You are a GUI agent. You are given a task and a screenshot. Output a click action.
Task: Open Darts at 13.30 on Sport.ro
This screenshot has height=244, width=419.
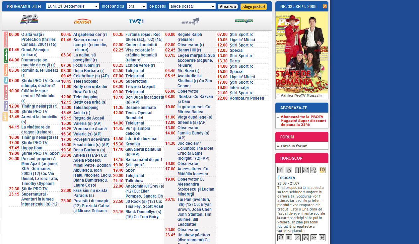coord(235,61)
